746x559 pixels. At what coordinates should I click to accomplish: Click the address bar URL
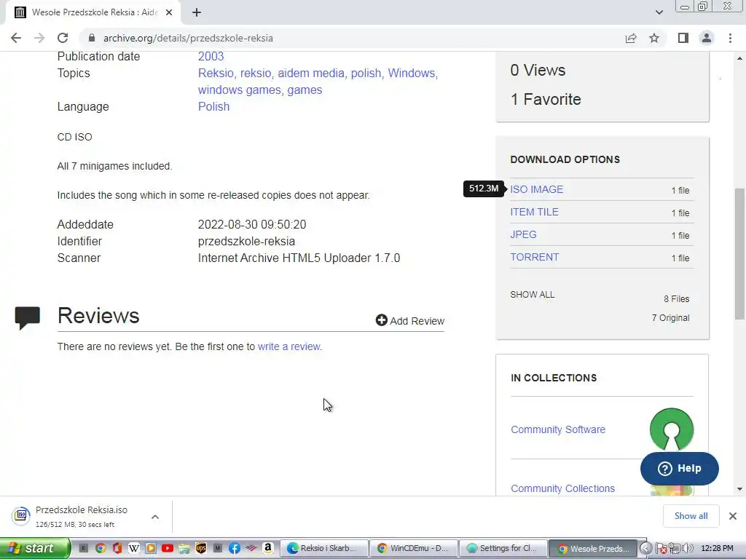(188, 38)
